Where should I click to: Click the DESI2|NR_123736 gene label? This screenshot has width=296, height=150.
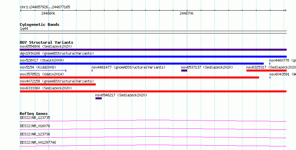coord(35,134)
